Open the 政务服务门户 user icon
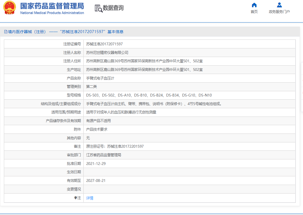 coord(279,5)
